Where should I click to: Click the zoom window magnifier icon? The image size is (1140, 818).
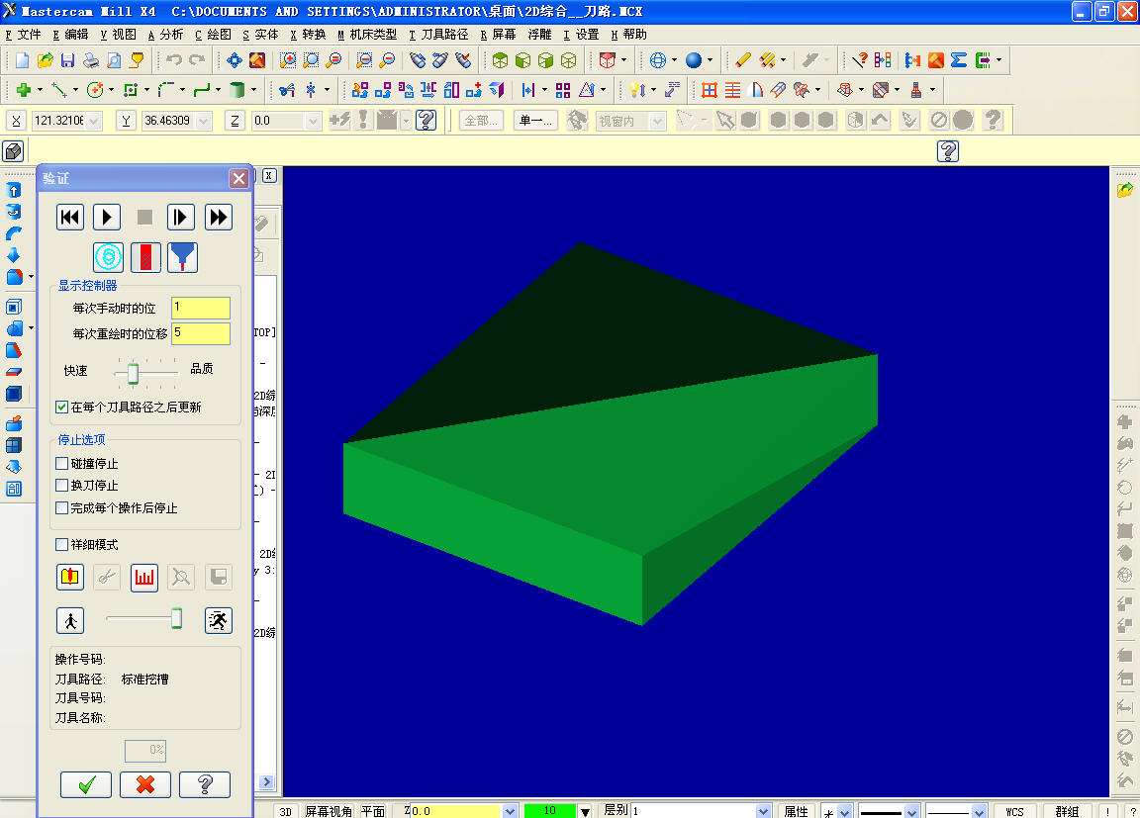click(x=288, y=60)
